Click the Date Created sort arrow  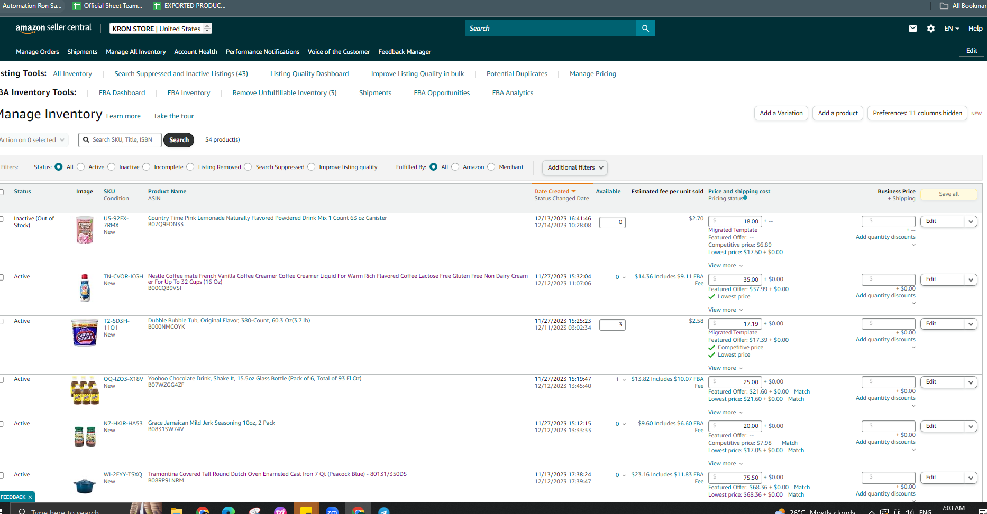(x=573, y=191)
